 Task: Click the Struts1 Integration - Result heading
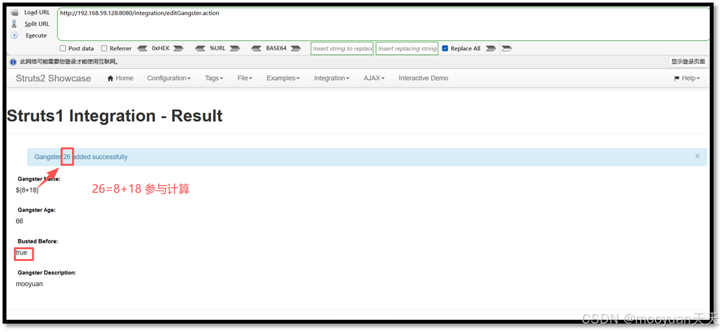[115, 116]
